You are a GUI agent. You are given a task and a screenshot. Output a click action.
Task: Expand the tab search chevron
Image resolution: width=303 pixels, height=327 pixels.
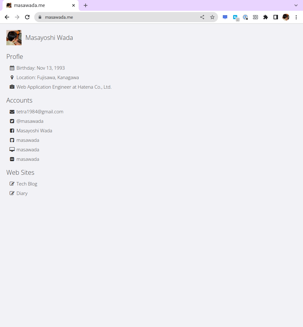coord(296,5)
